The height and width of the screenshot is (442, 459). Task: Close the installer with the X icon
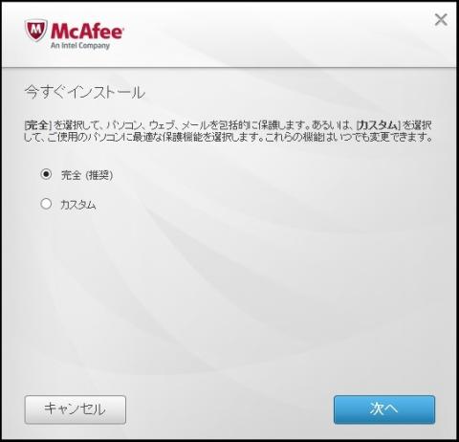(441, 20)
